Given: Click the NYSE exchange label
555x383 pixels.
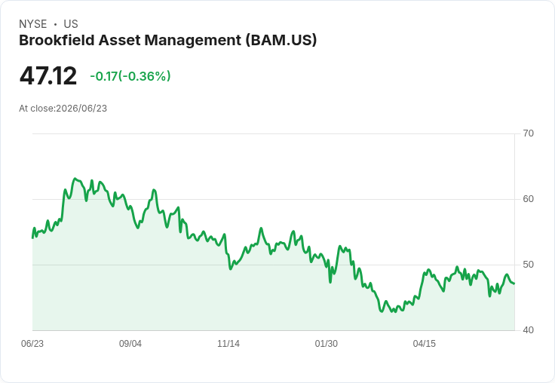Looking at the screenshot, I should point(33,24).
